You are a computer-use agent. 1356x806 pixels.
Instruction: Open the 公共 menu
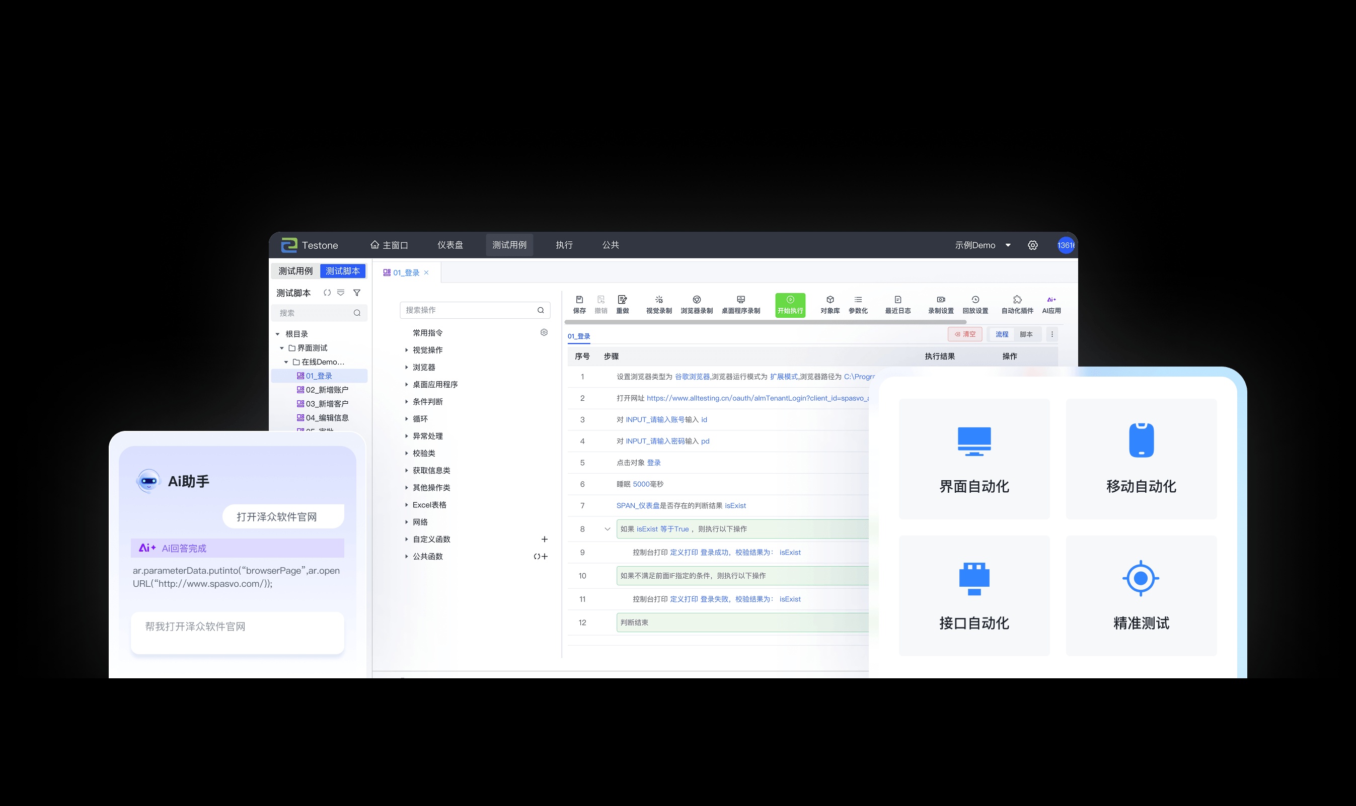[x=611, y=245]
